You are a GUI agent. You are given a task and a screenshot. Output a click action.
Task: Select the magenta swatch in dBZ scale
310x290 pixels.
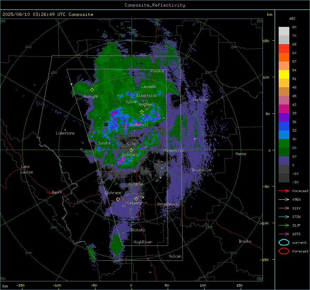(x=284, y=109)
